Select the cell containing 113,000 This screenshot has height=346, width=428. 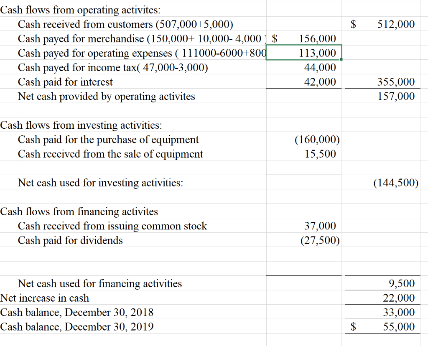click(304, 53)
